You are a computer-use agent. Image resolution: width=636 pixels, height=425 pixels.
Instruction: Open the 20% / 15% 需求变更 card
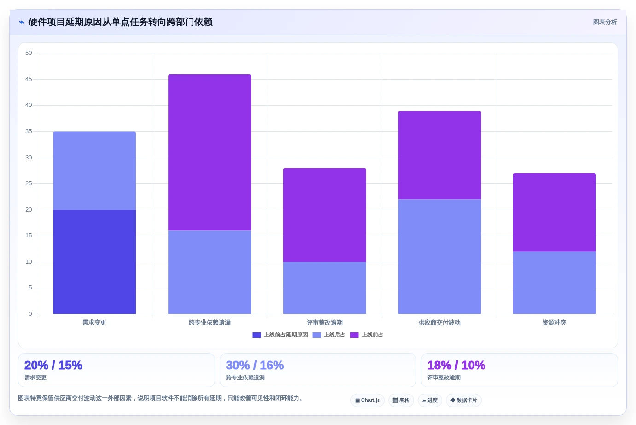click(x=117, y=370)
